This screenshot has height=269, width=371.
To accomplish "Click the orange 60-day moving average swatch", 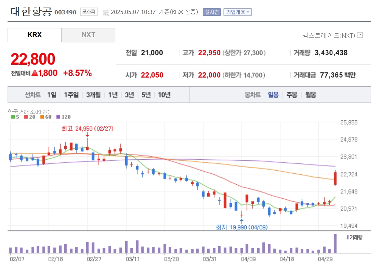I will (42, 117).
